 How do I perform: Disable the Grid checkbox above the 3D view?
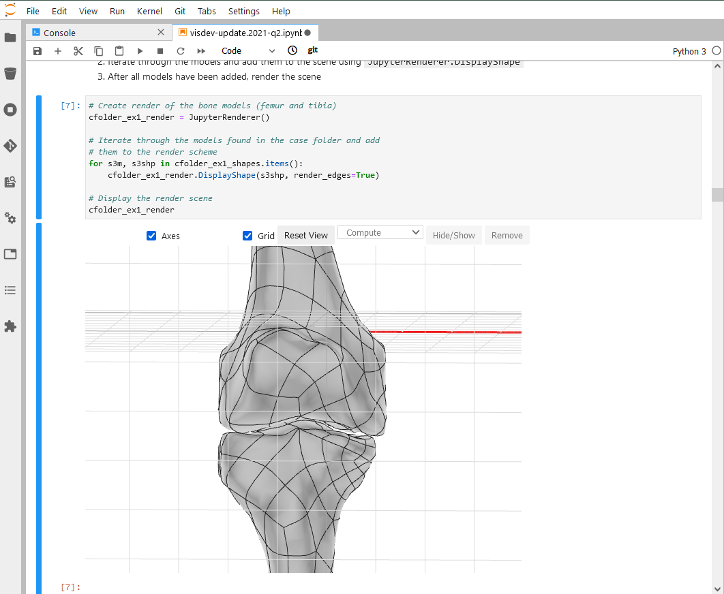[248, 236]
